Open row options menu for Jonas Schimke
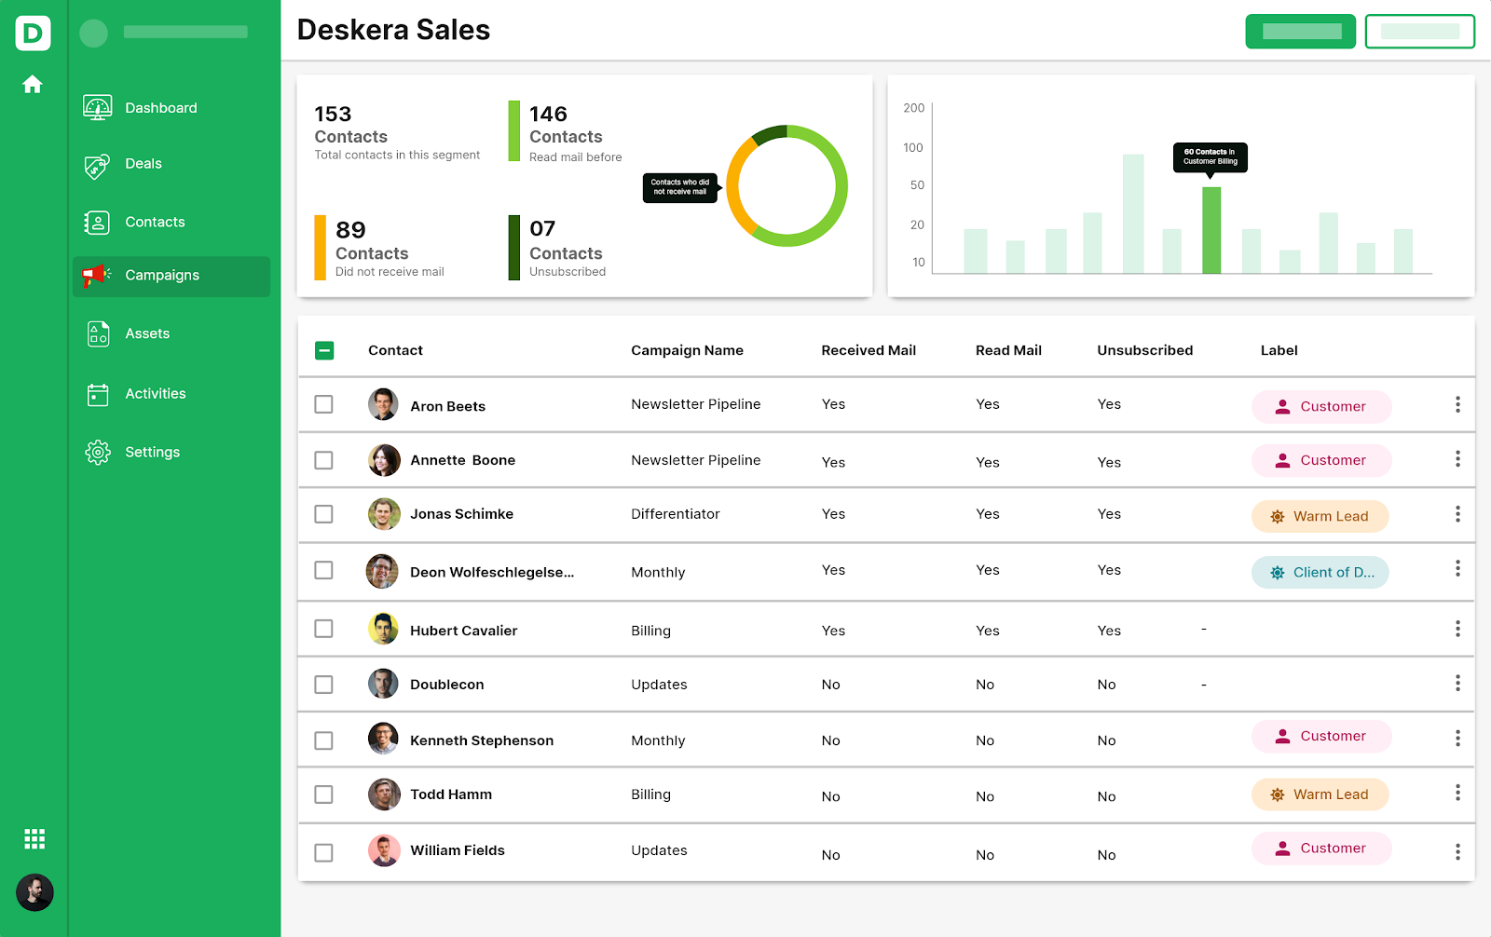The image size is (1491, 937). pos(1457,514)
